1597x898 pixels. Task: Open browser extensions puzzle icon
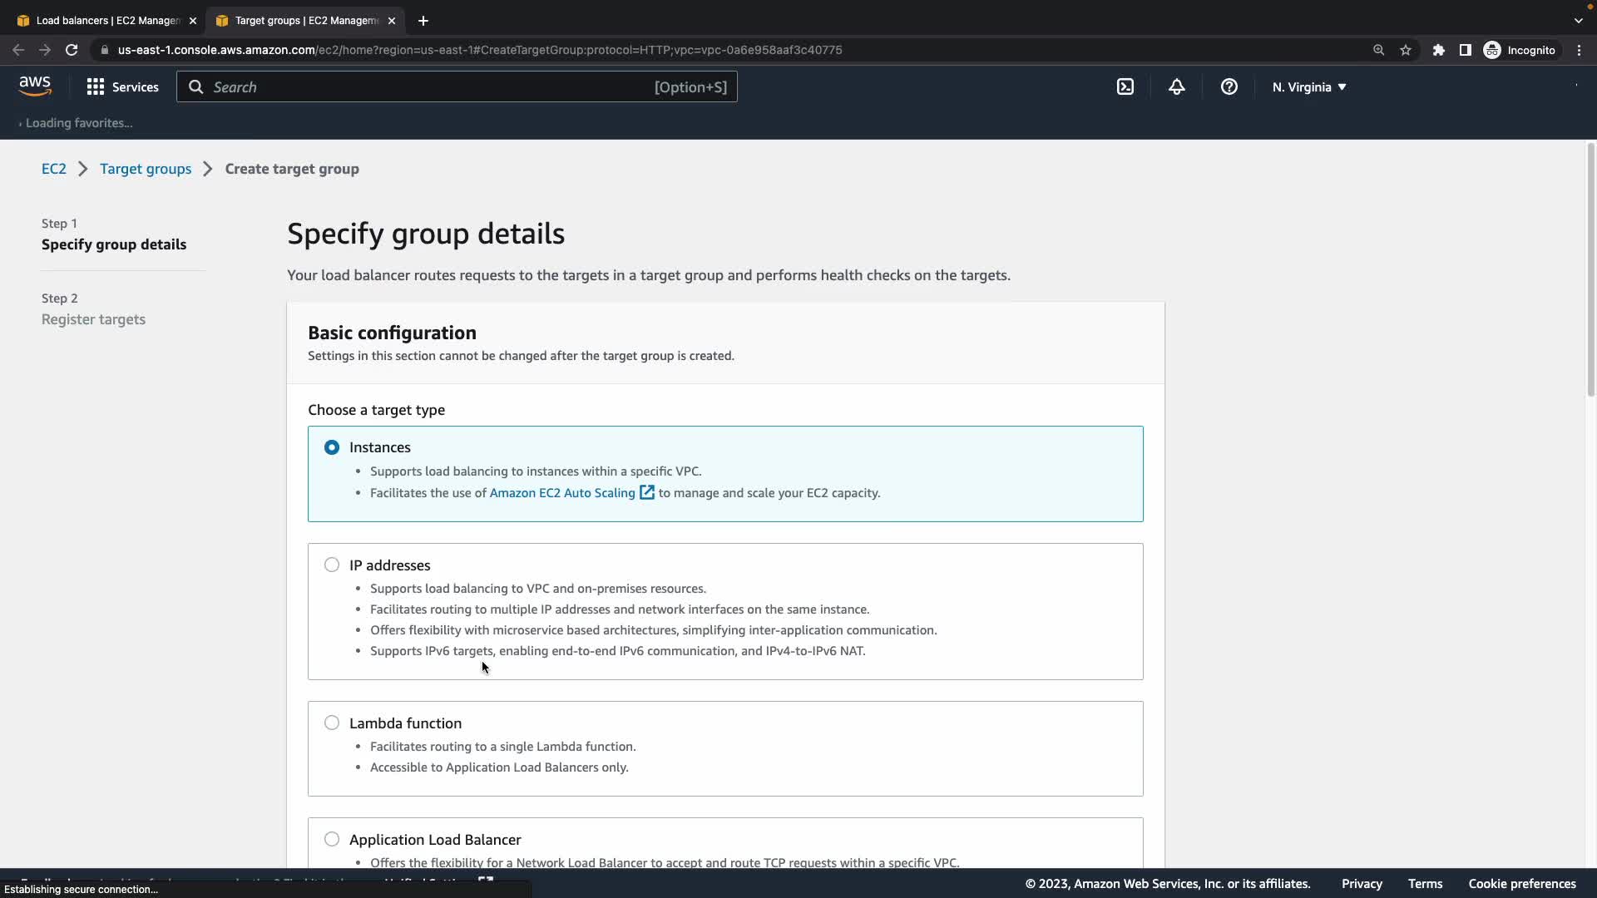1438,50
